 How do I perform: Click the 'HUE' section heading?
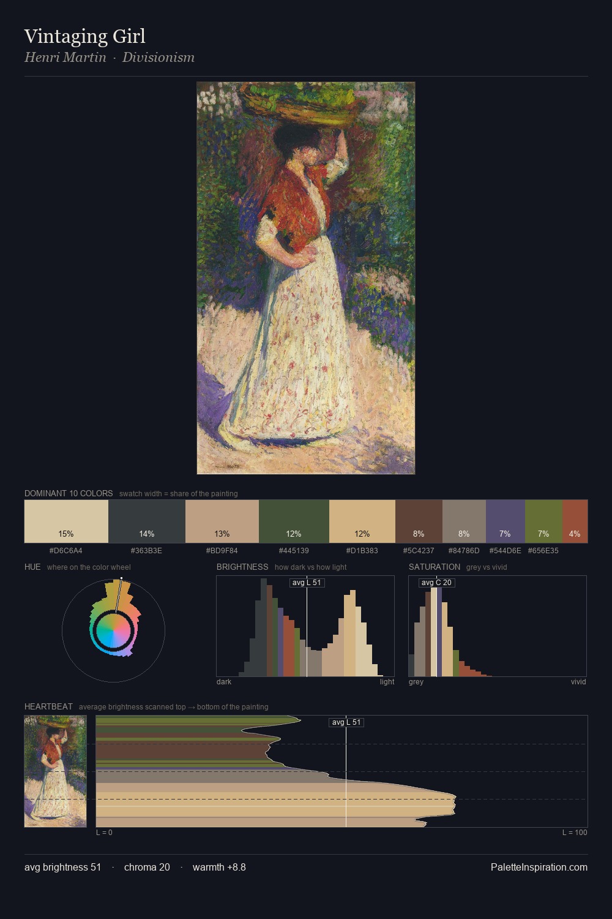(32, 567)
